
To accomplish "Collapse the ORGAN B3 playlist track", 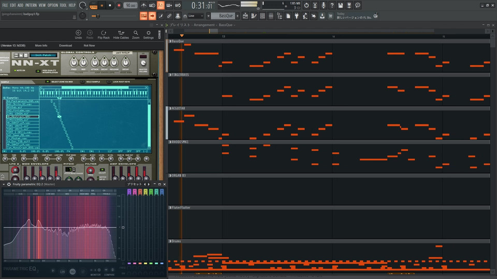I will [170, 175].
